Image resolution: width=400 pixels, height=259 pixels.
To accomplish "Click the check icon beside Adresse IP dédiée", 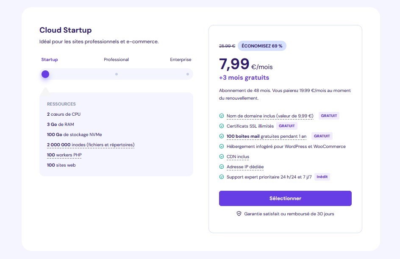I will click(222, 167).
